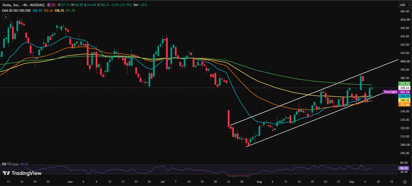
Task: Click the Vol 1.28 M reading
Action: point(140,5)
